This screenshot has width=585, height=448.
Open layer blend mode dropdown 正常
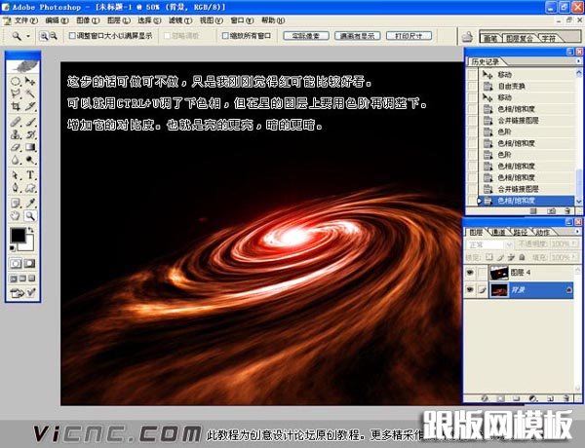[x=489, y=244]
